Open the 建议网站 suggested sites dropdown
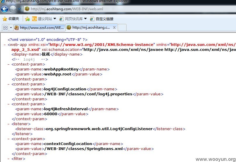This screenshot has width=236, height=162. (x=44, y=19)
